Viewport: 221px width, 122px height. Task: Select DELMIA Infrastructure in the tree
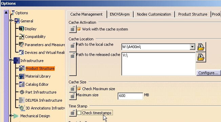[x=44, y=100]
